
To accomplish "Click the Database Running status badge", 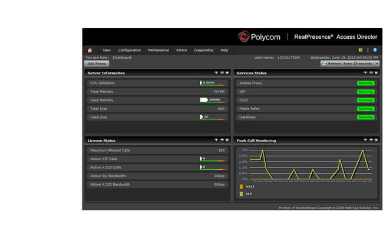I will point(366,117).
